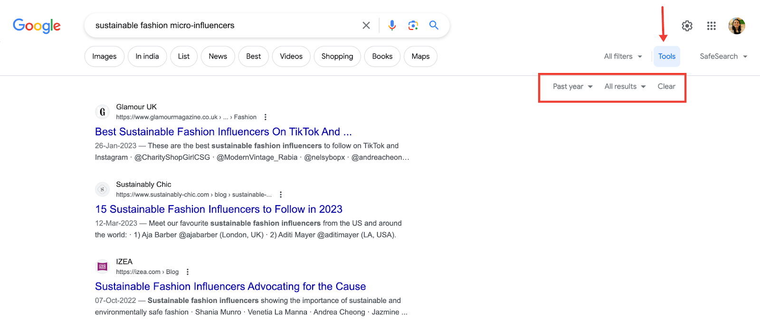Image resolution: width=760 pixels, height=330 pixels.
Task: Filter results by Images
Action: pos(104,57)
